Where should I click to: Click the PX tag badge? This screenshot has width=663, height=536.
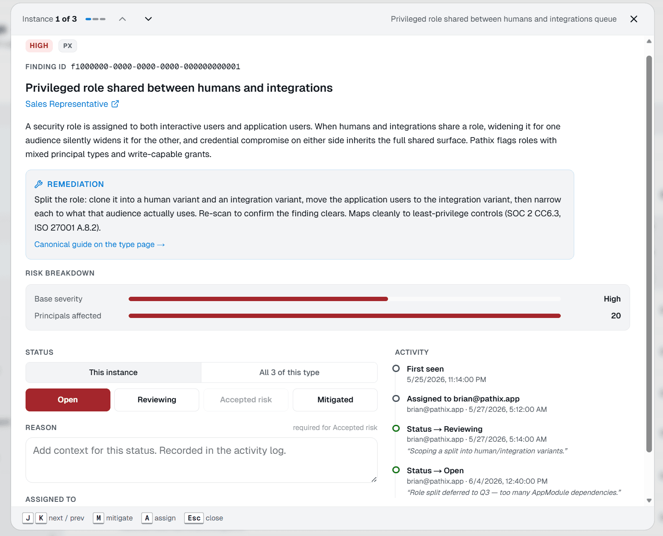68,46
